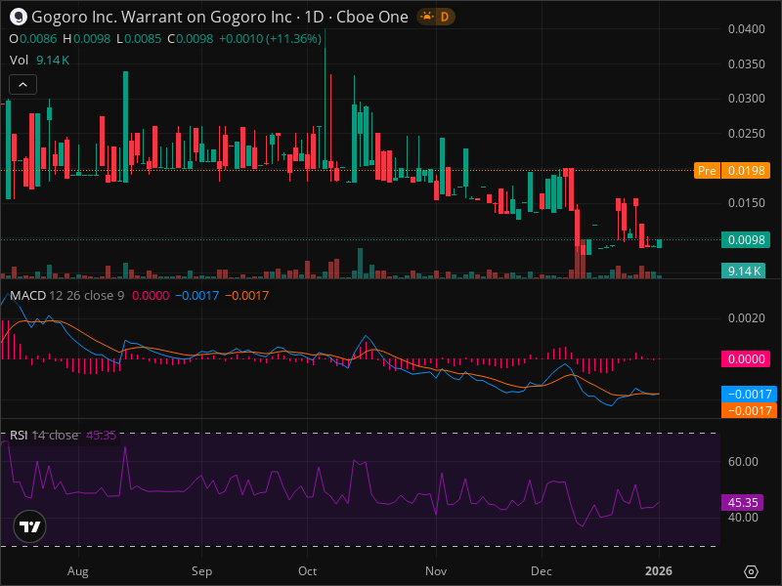This screenshot has width=782, height=586.
Task: Click the Aug label on time axis
Action: 78,571
